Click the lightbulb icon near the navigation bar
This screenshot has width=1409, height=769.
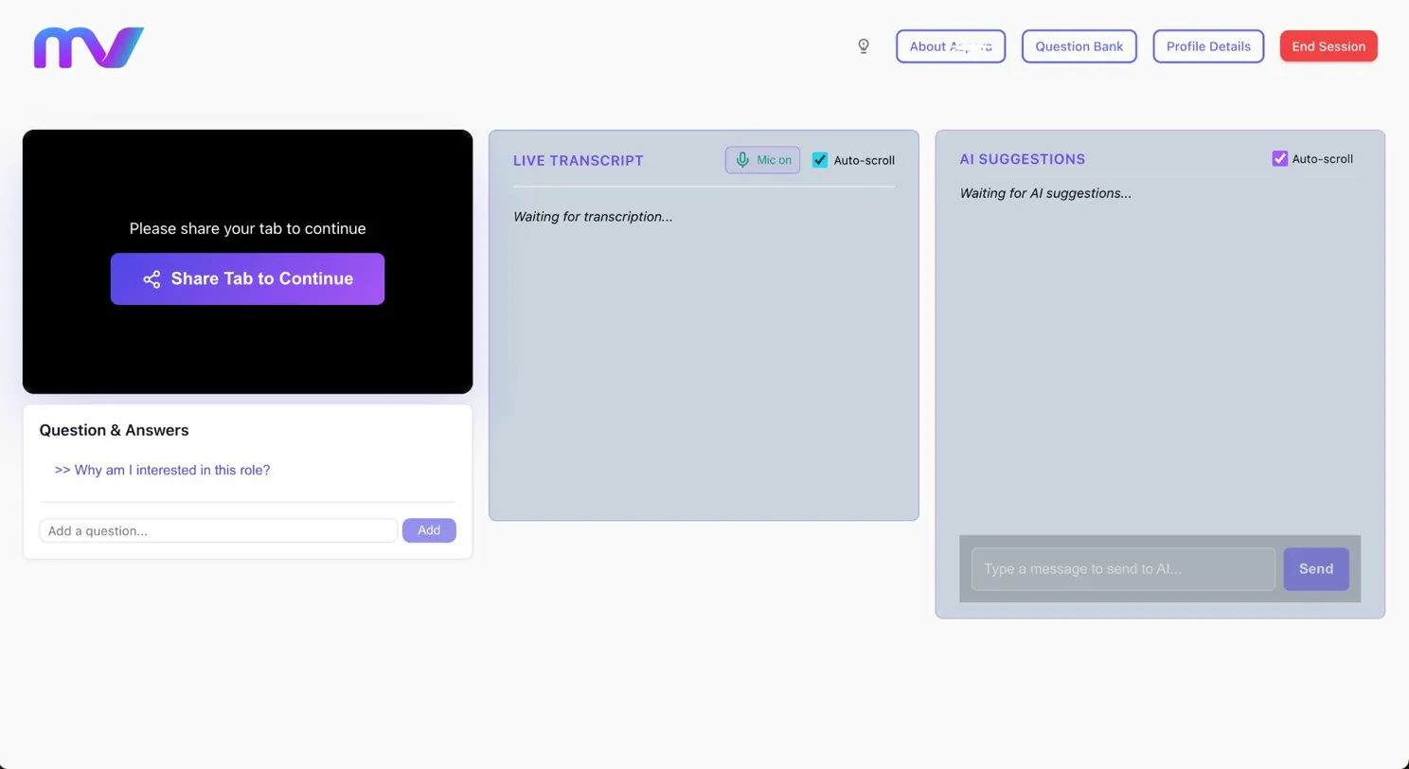pos(863,45)
